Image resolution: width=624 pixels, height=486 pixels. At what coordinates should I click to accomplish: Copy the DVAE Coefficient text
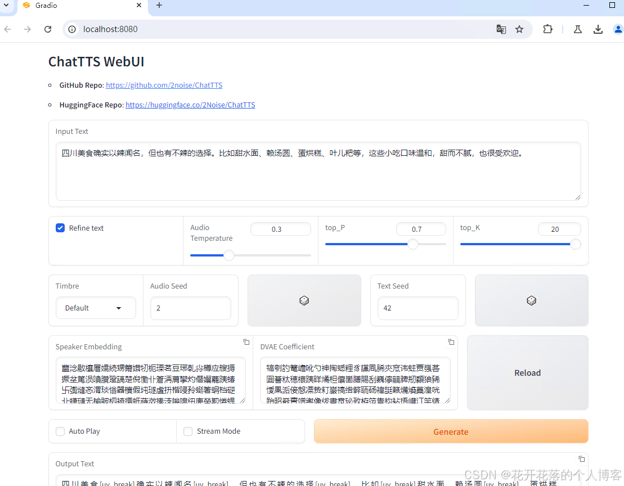451,342
